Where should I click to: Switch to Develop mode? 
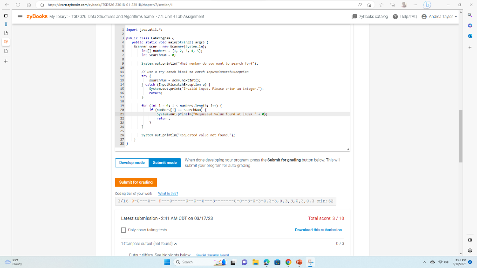tap(131, 162)
